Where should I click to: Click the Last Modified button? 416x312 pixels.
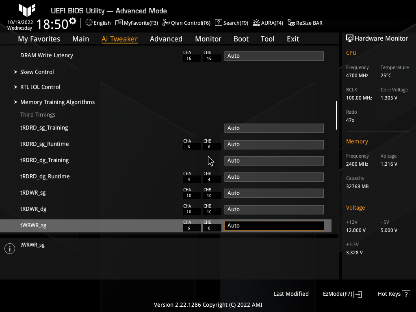[x=291, y=294]
